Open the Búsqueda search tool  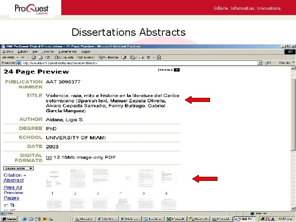click(64, 57)
